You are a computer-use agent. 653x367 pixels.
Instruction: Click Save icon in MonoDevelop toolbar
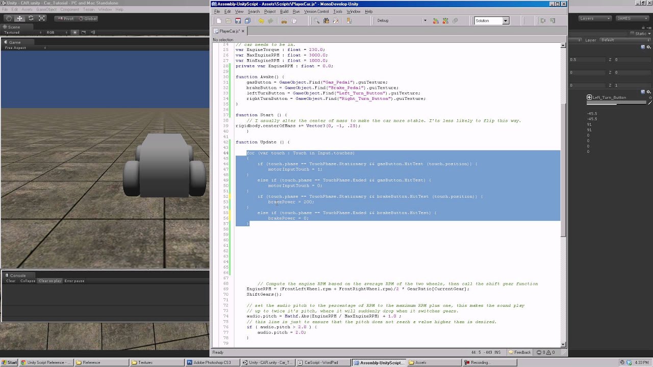click(x=238, y=21)
